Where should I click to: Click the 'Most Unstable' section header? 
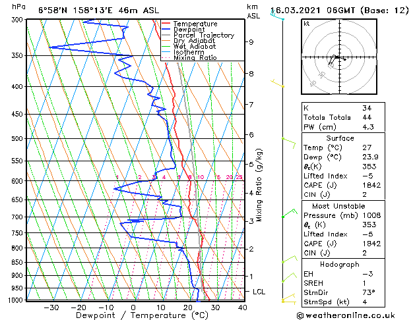[x=338, y=206]
